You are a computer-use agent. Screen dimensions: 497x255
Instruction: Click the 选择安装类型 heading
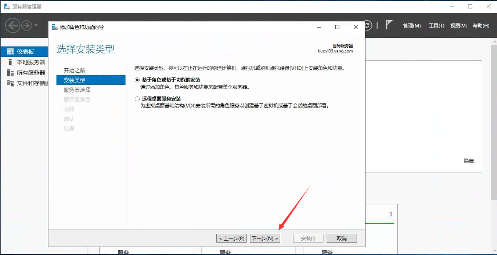pos(86,49)
